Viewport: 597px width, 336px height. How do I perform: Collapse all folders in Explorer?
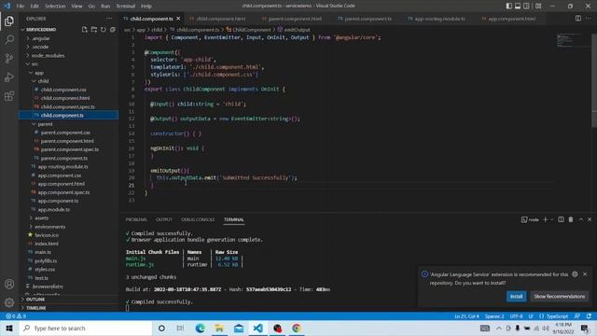[x=113, y=29]
